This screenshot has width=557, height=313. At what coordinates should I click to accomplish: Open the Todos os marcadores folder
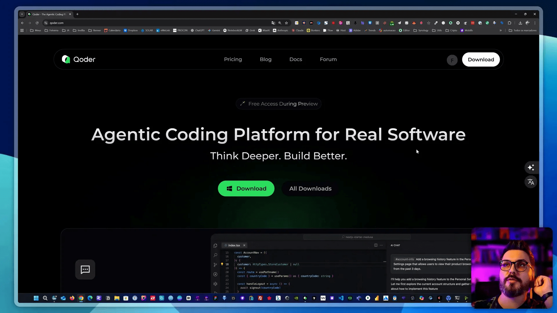522,30
